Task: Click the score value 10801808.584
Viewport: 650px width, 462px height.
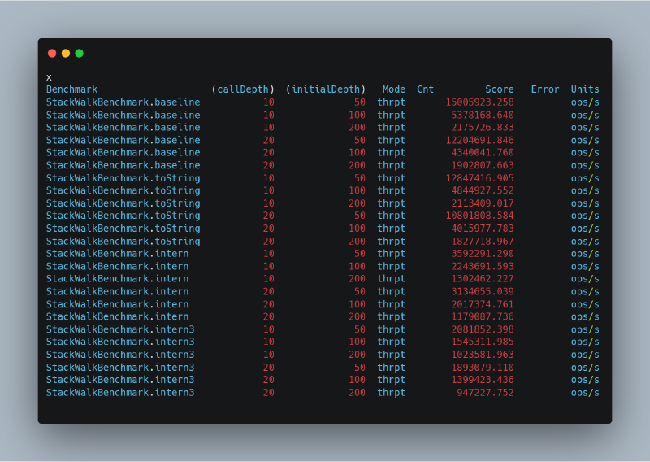Action: [x=479, y=216]
